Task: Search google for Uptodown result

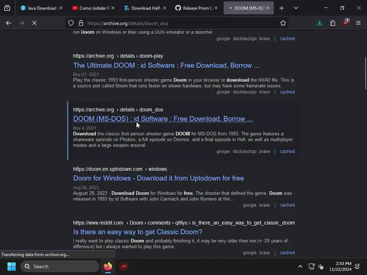Action: [x=250, y=205]
